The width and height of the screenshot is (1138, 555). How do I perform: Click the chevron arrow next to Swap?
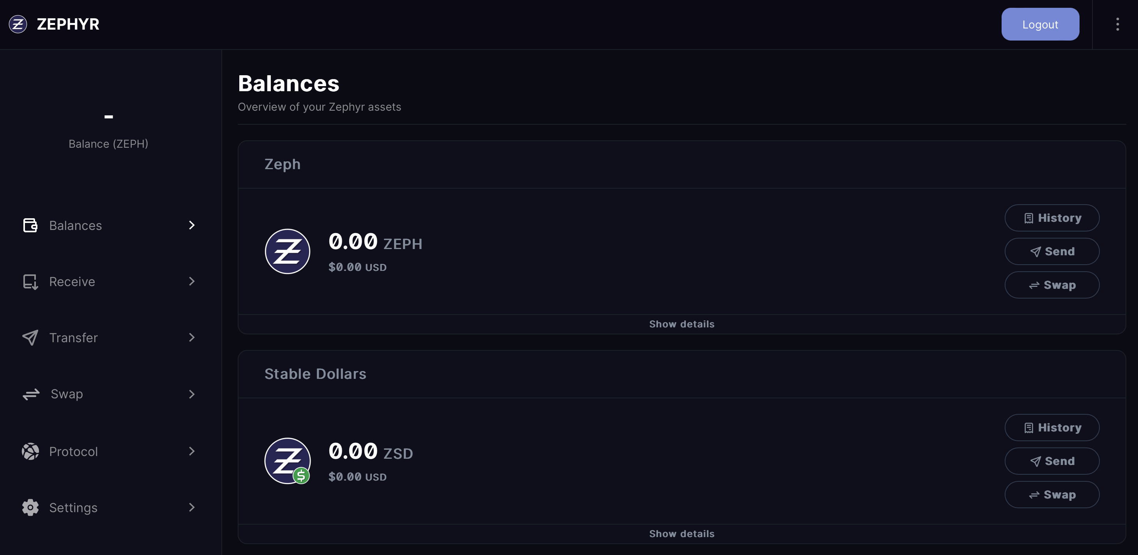[192, 394]
